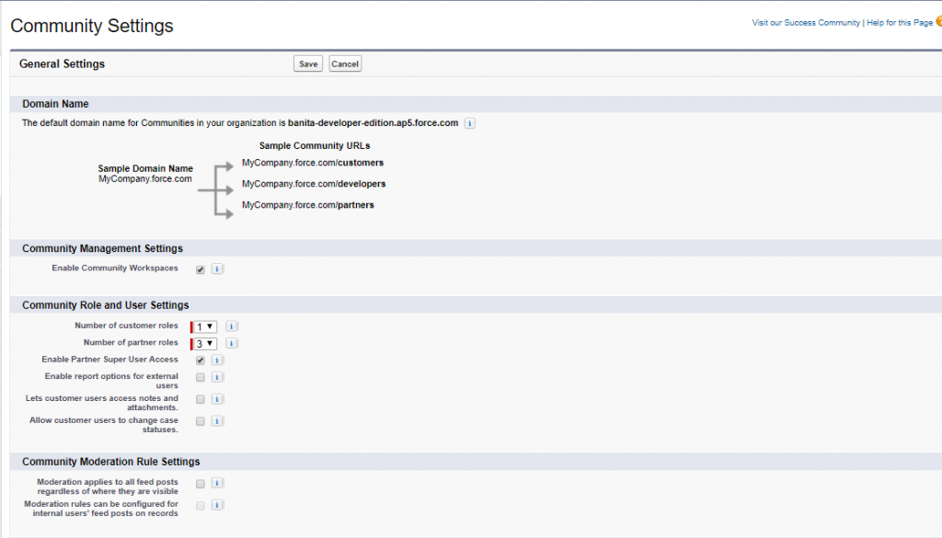
Task: Click info icon for moderation on all feed posts
Action: (x=217, y=483)
